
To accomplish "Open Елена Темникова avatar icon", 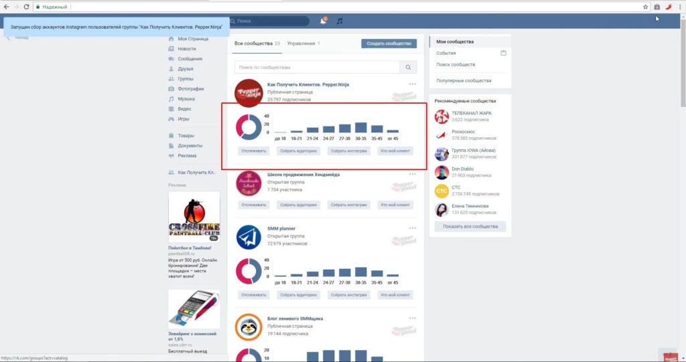I will pyautogui.click(x=441, y=209).
